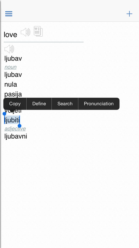The width and height of the screenshot is (139, 248).
Task: Play pronunciation speaker next to love
Action: click(26, 32)
